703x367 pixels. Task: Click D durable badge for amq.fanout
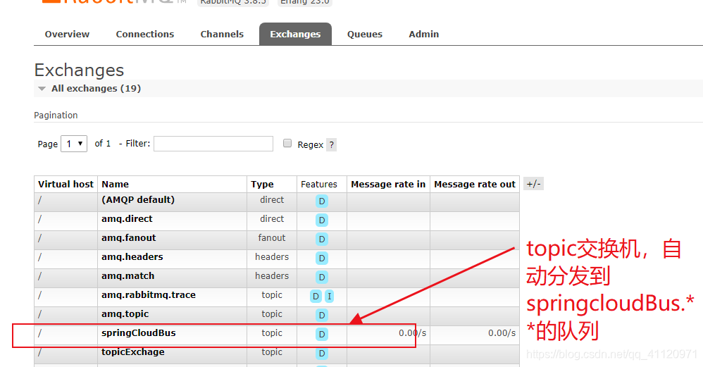tap(321, 240)
